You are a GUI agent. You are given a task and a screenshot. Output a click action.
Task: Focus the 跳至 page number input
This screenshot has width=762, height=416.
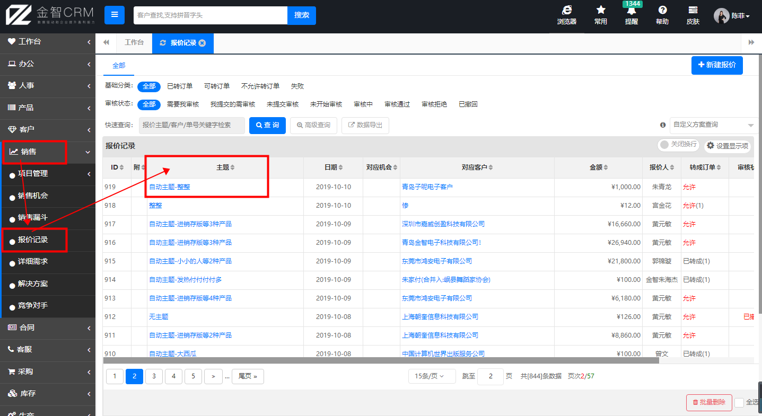pos(491,376)
